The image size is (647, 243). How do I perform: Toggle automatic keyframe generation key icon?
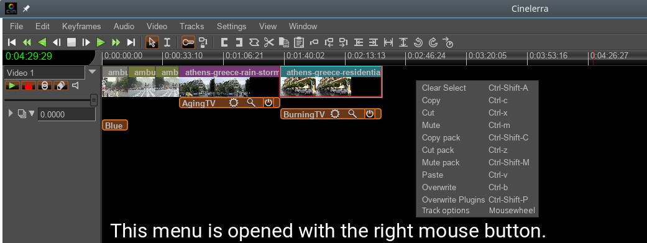[x=188, y=42]
